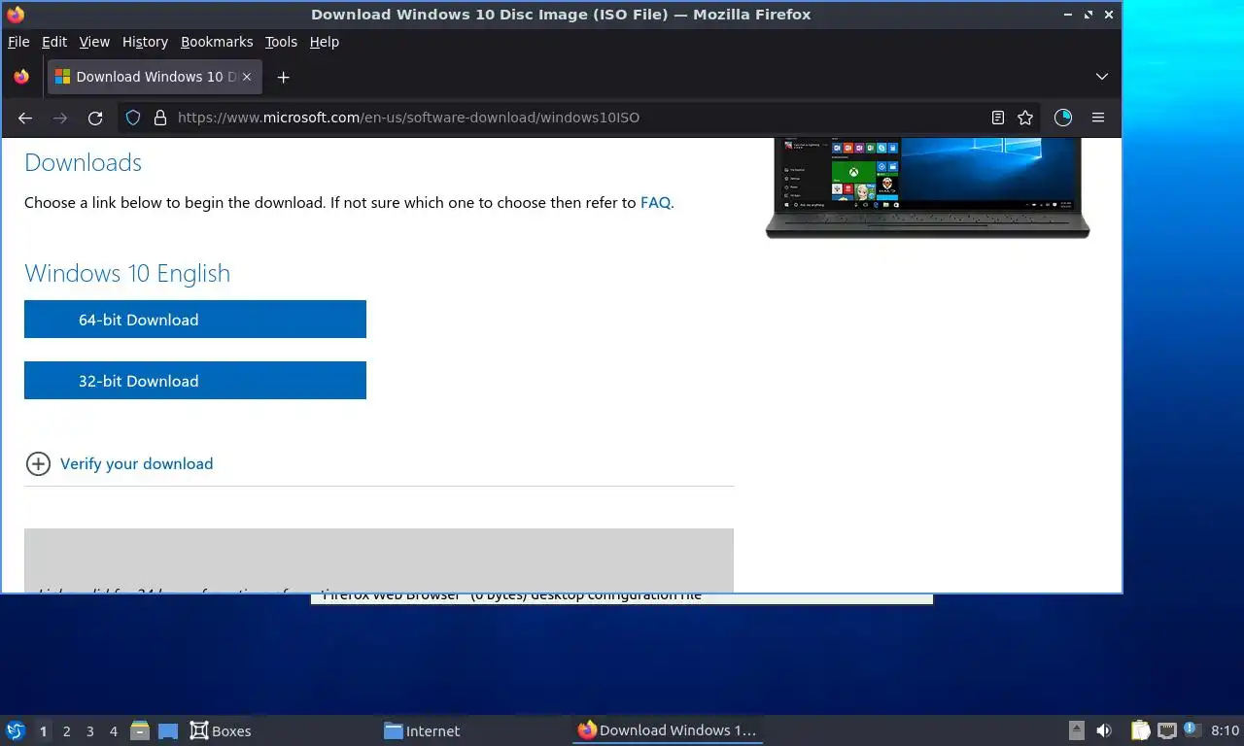Switch to virtual desktop 4

tap(114, 731)
